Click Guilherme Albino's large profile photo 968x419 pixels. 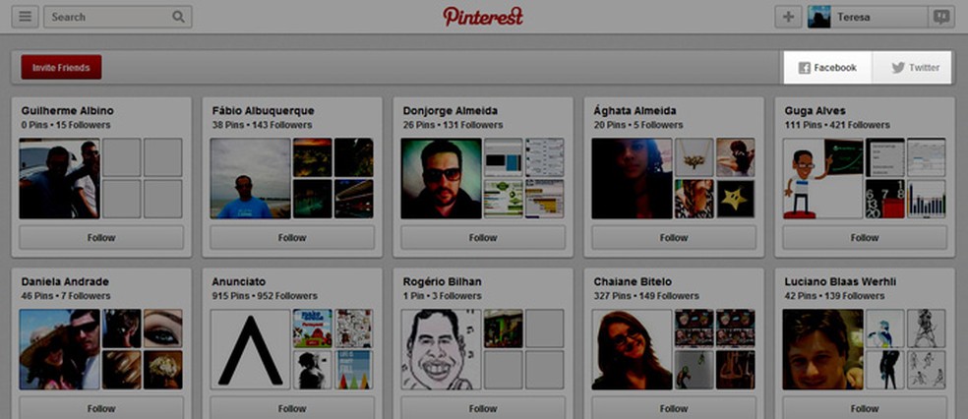coord(59,178)
